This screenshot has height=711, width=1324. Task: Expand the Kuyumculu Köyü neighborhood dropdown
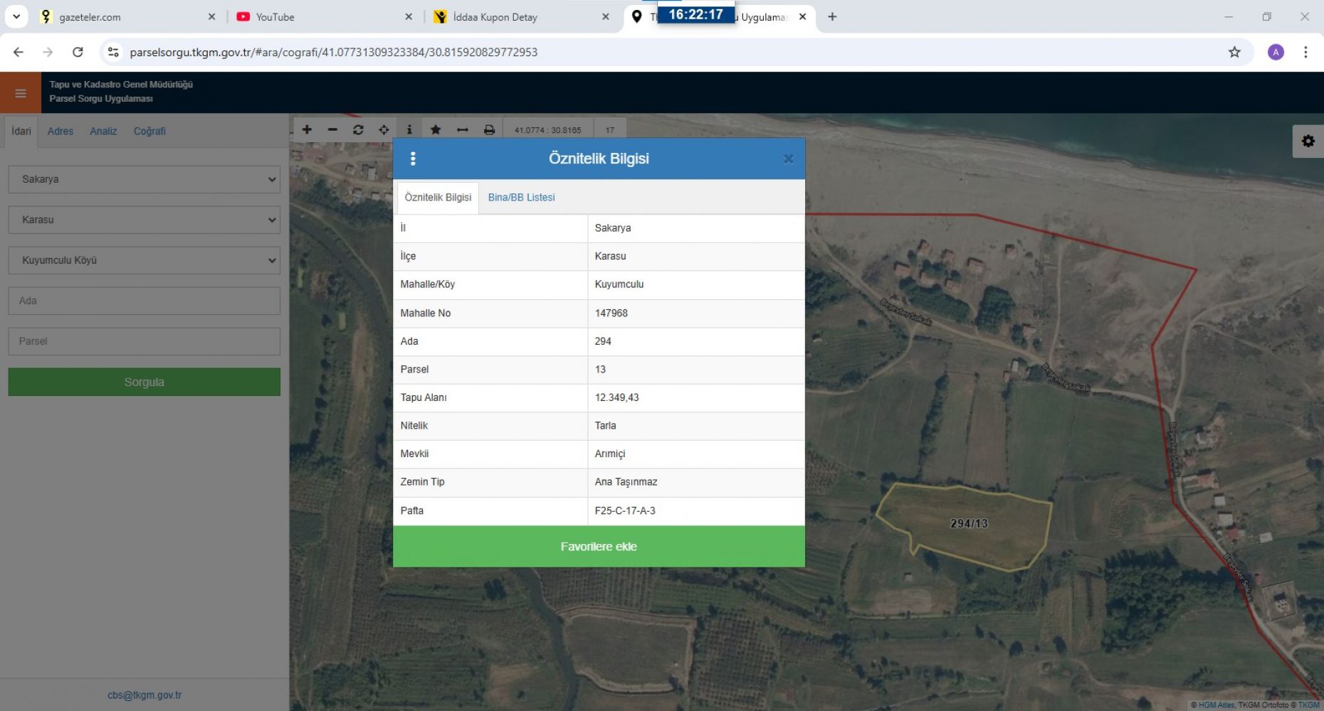click(x=145, y=260)
